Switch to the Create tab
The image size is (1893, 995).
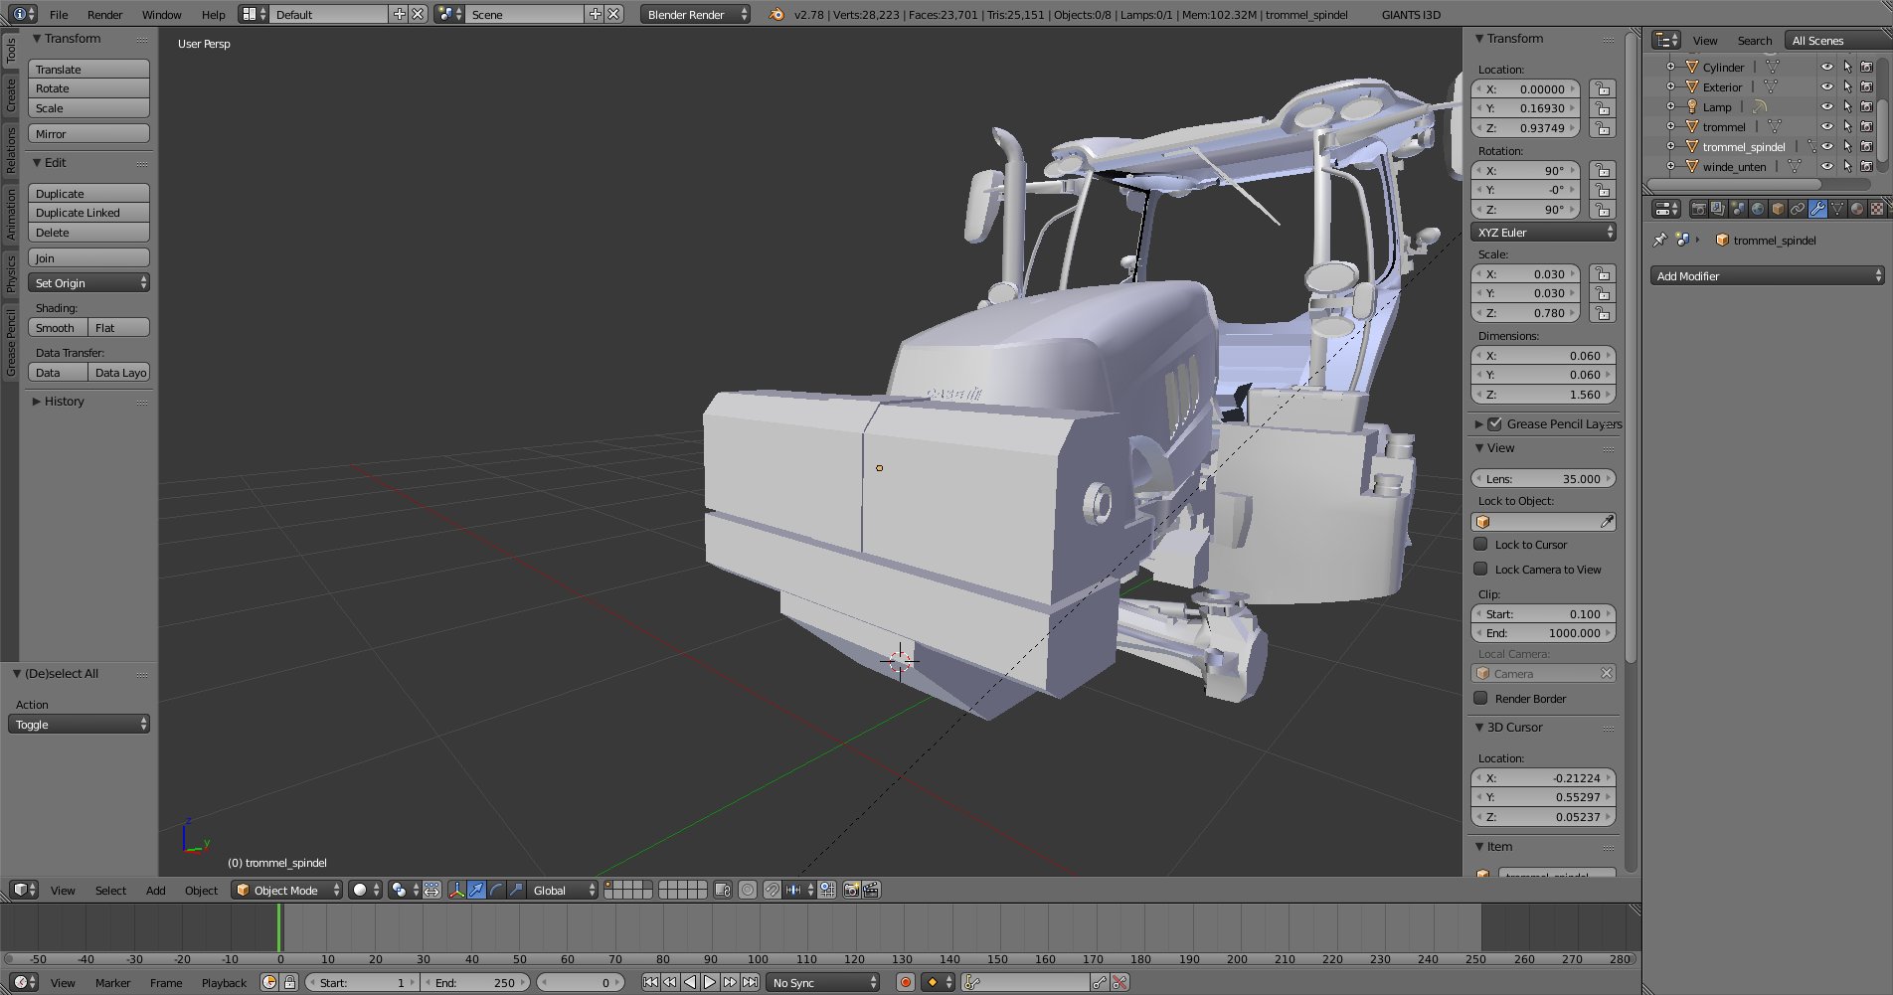pos(11,95)
